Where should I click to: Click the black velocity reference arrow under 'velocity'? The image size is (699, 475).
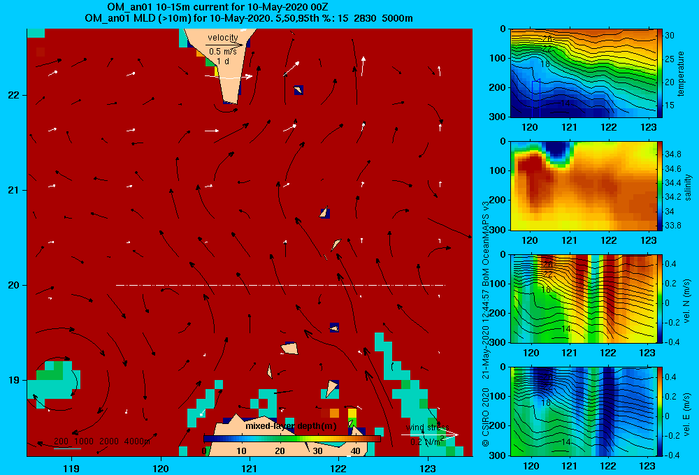224,45
